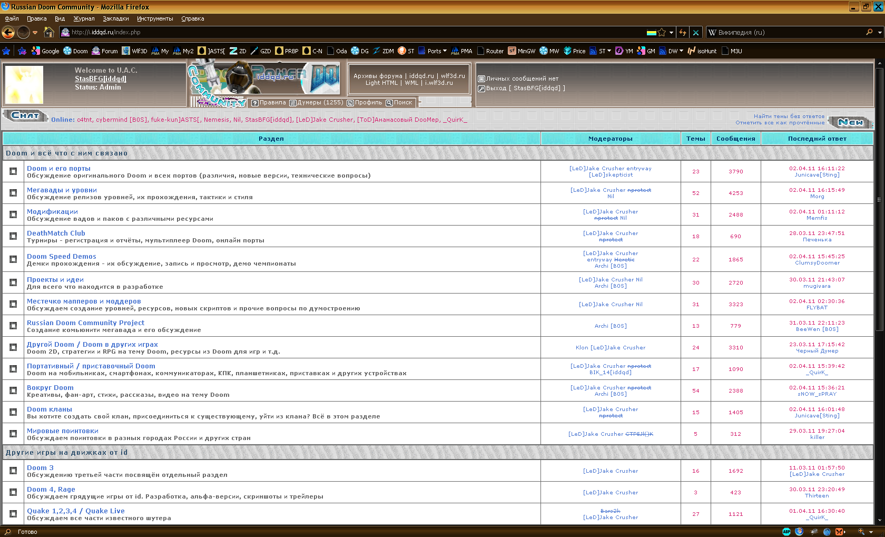Toggle the checkbox beside Мегавады и уровни
Image resolution: width=885 pixels, height=537 pixels.
click(13, 193)
